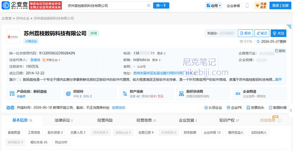The image size is (293, 151).
Task: Open legal representative 李逸池 link
Action: (x=35, y=60)
